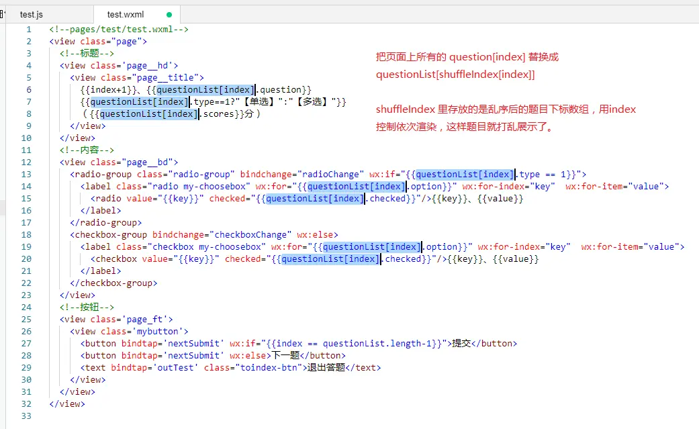This screenshot has width=699, height=429.
Task: Click questionList.length-1 expression on line 27
Action: click(x=377, y=343)
